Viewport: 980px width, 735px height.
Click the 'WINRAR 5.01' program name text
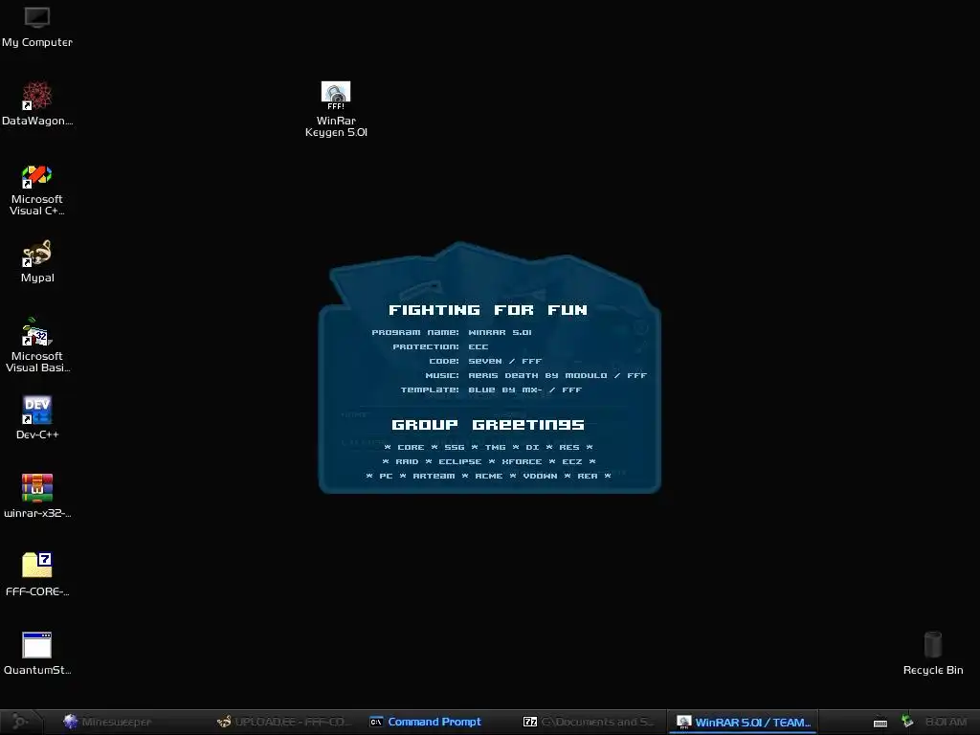500,332
